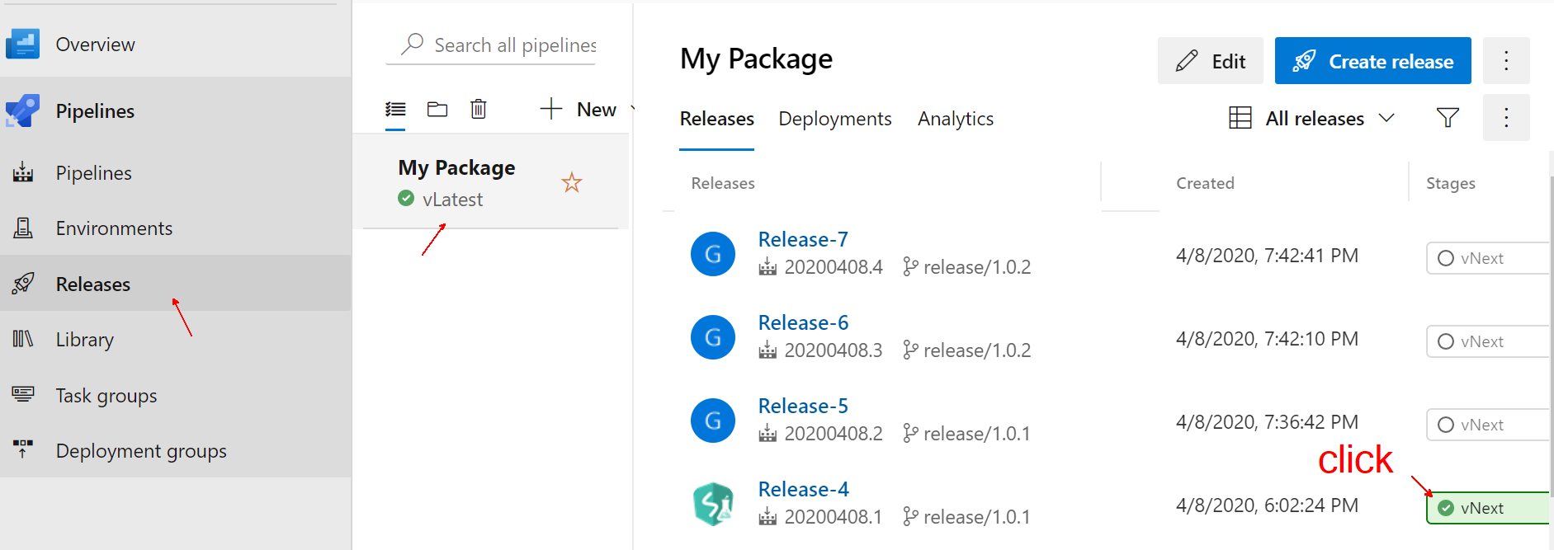Switch to the Deployments tab
The width and height of the screenshot is (1554, 550).
coord(834,118)
